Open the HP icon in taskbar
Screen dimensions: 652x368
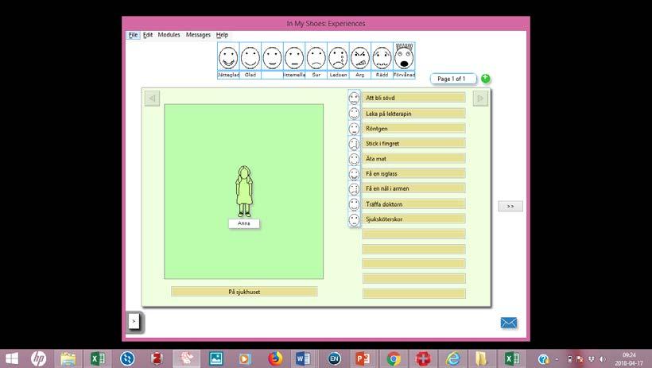(38, 358)
